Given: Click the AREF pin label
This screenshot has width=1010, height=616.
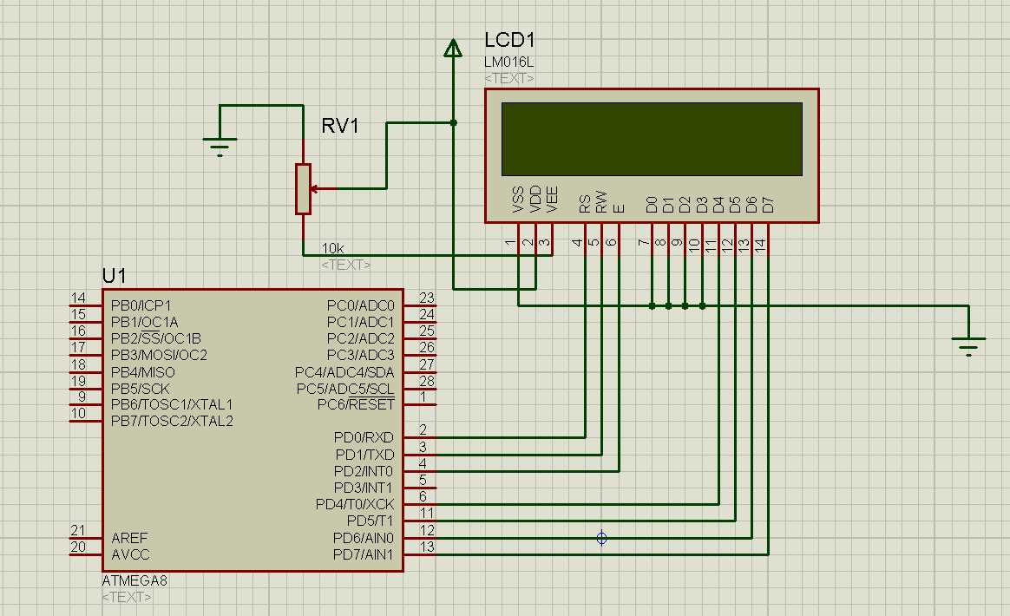Looking at the screenshot, I should pyautogui.click(x=129, y=538).
